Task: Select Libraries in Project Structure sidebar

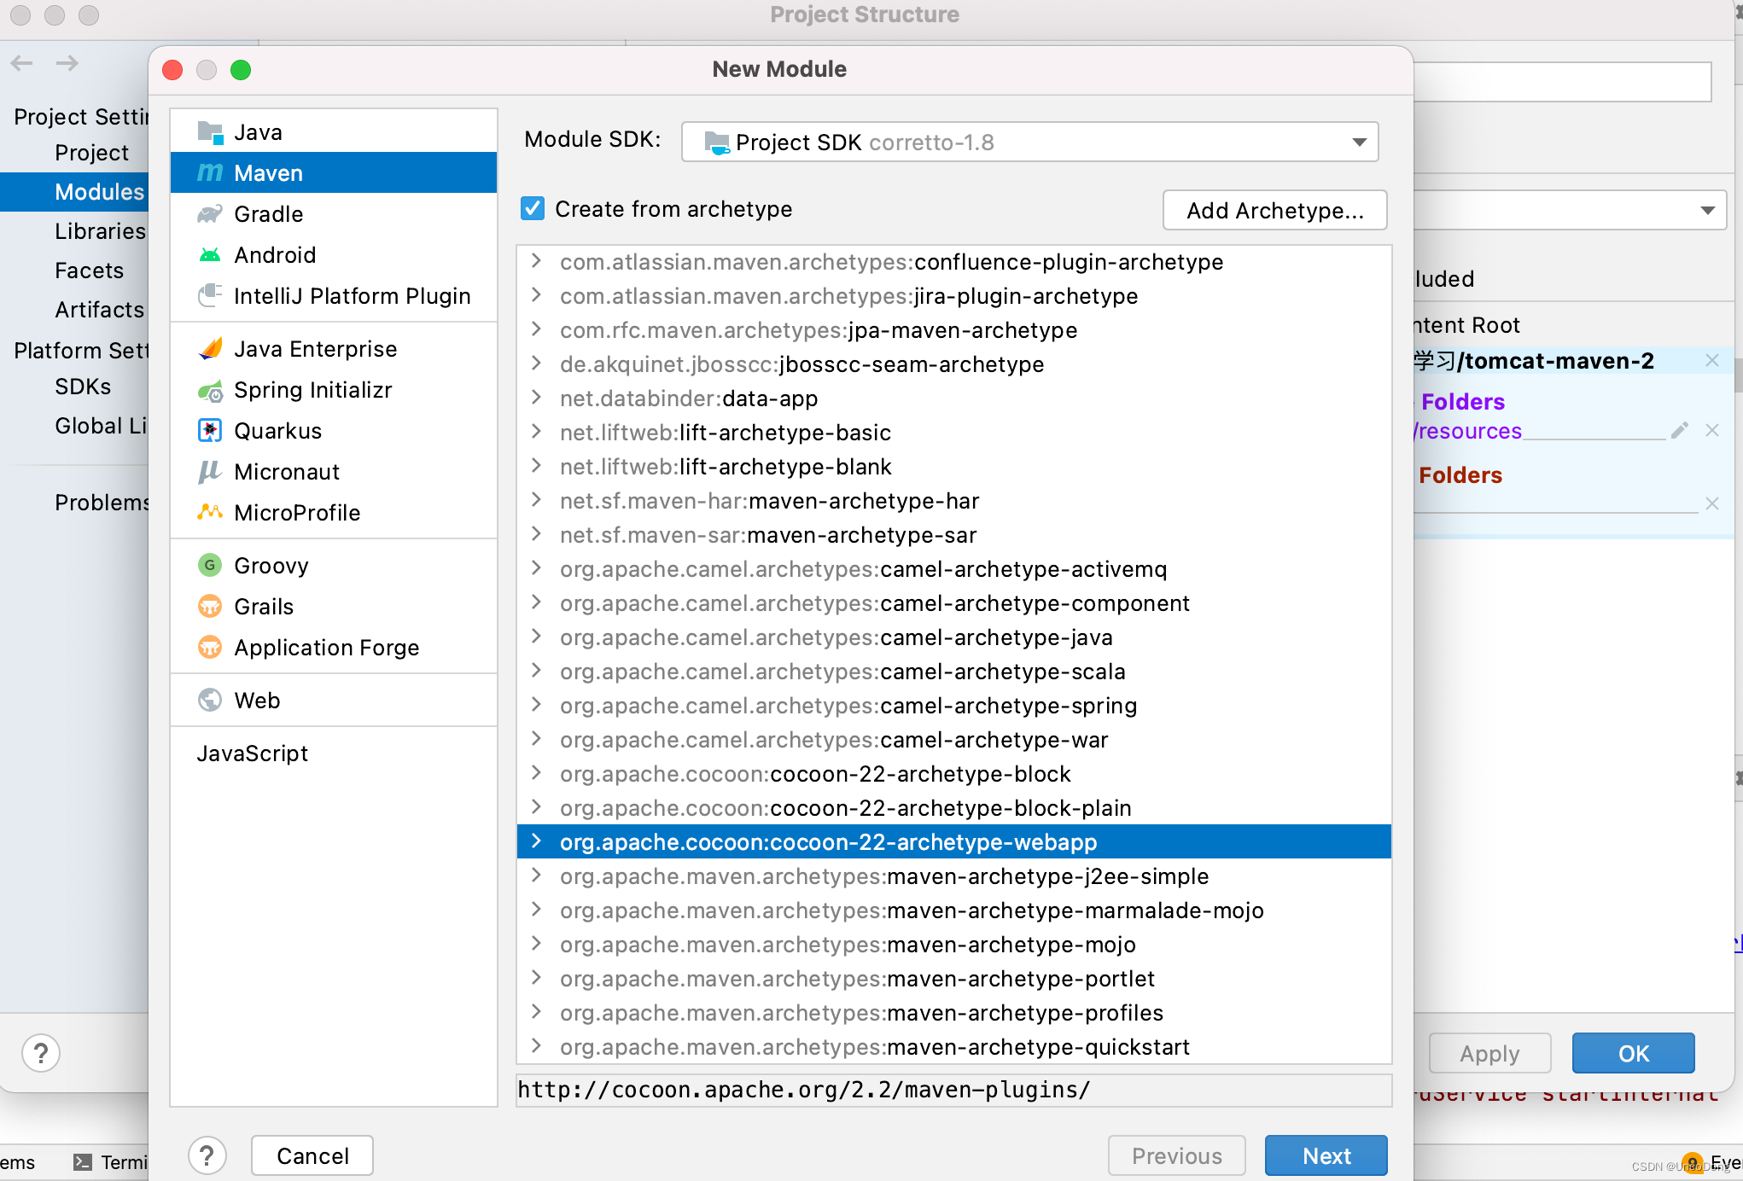Action: point(74,231)
